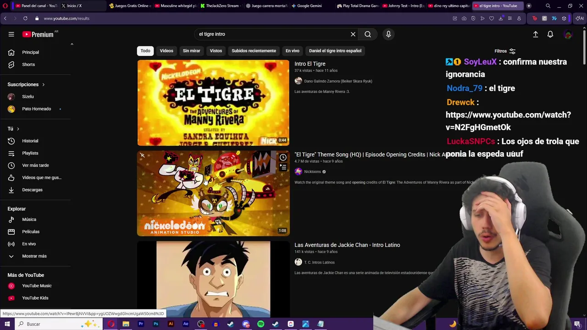Select the Todo filter chip
The width and height of the screenshot is (587, 330).
[145, 51]
